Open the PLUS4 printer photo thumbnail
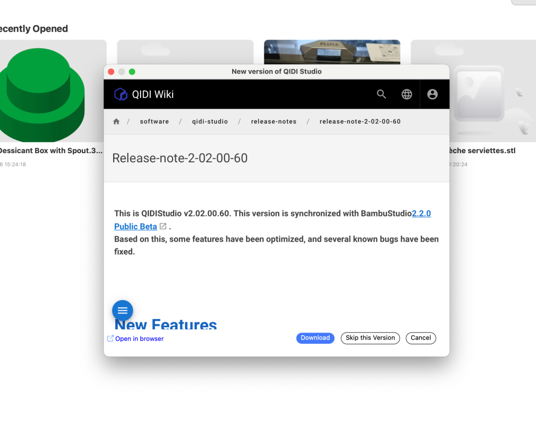 pyautogui.click(x=332, y=52)
